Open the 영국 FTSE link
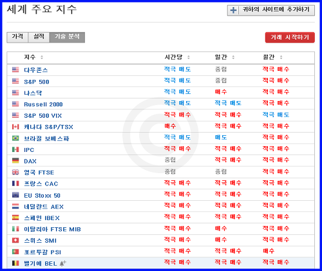Image resolution: width=322 pixels, height=271 pixels. 39,173
